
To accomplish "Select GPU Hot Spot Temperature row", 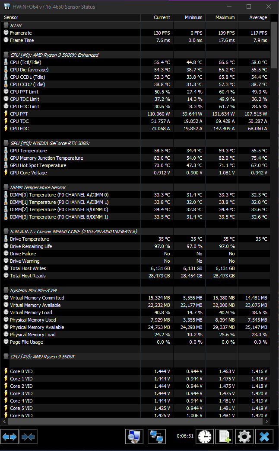I will tap(136, 165).
